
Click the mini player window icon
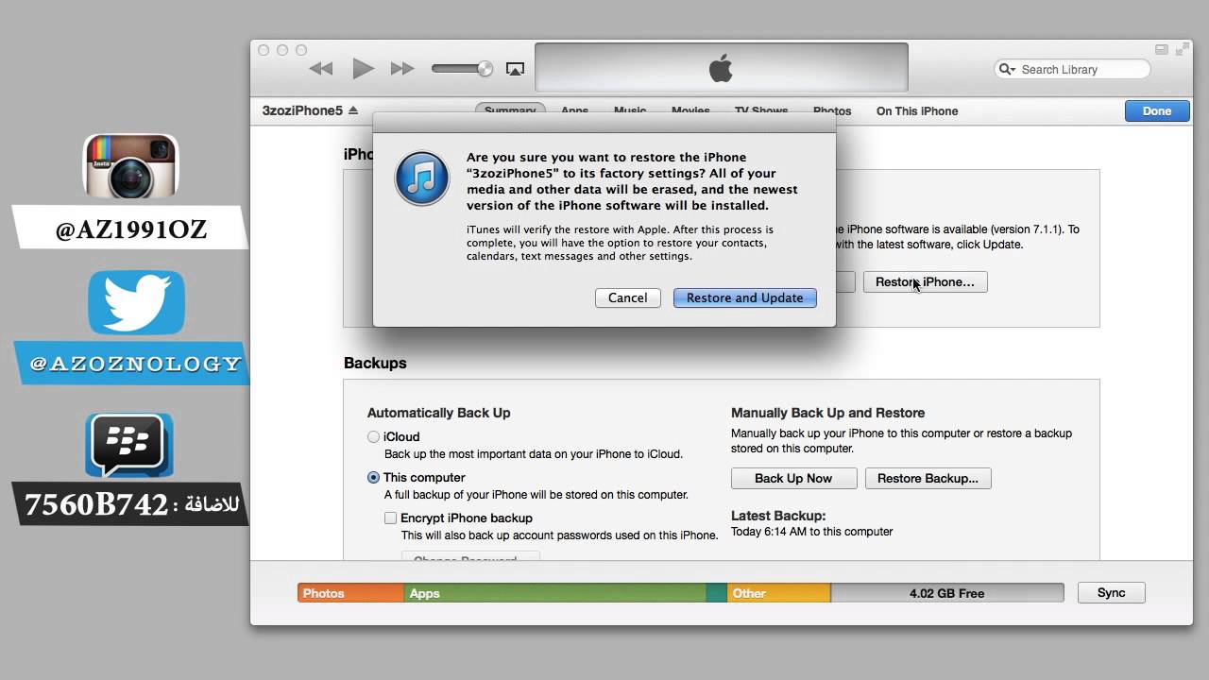click(x=1161, y=49)
